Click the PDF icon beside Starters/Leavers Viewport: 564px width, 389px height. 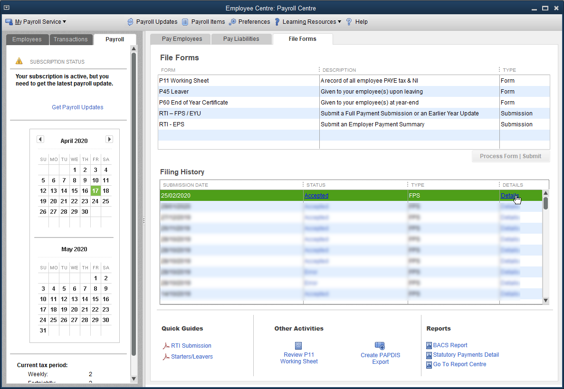(166, 357)
